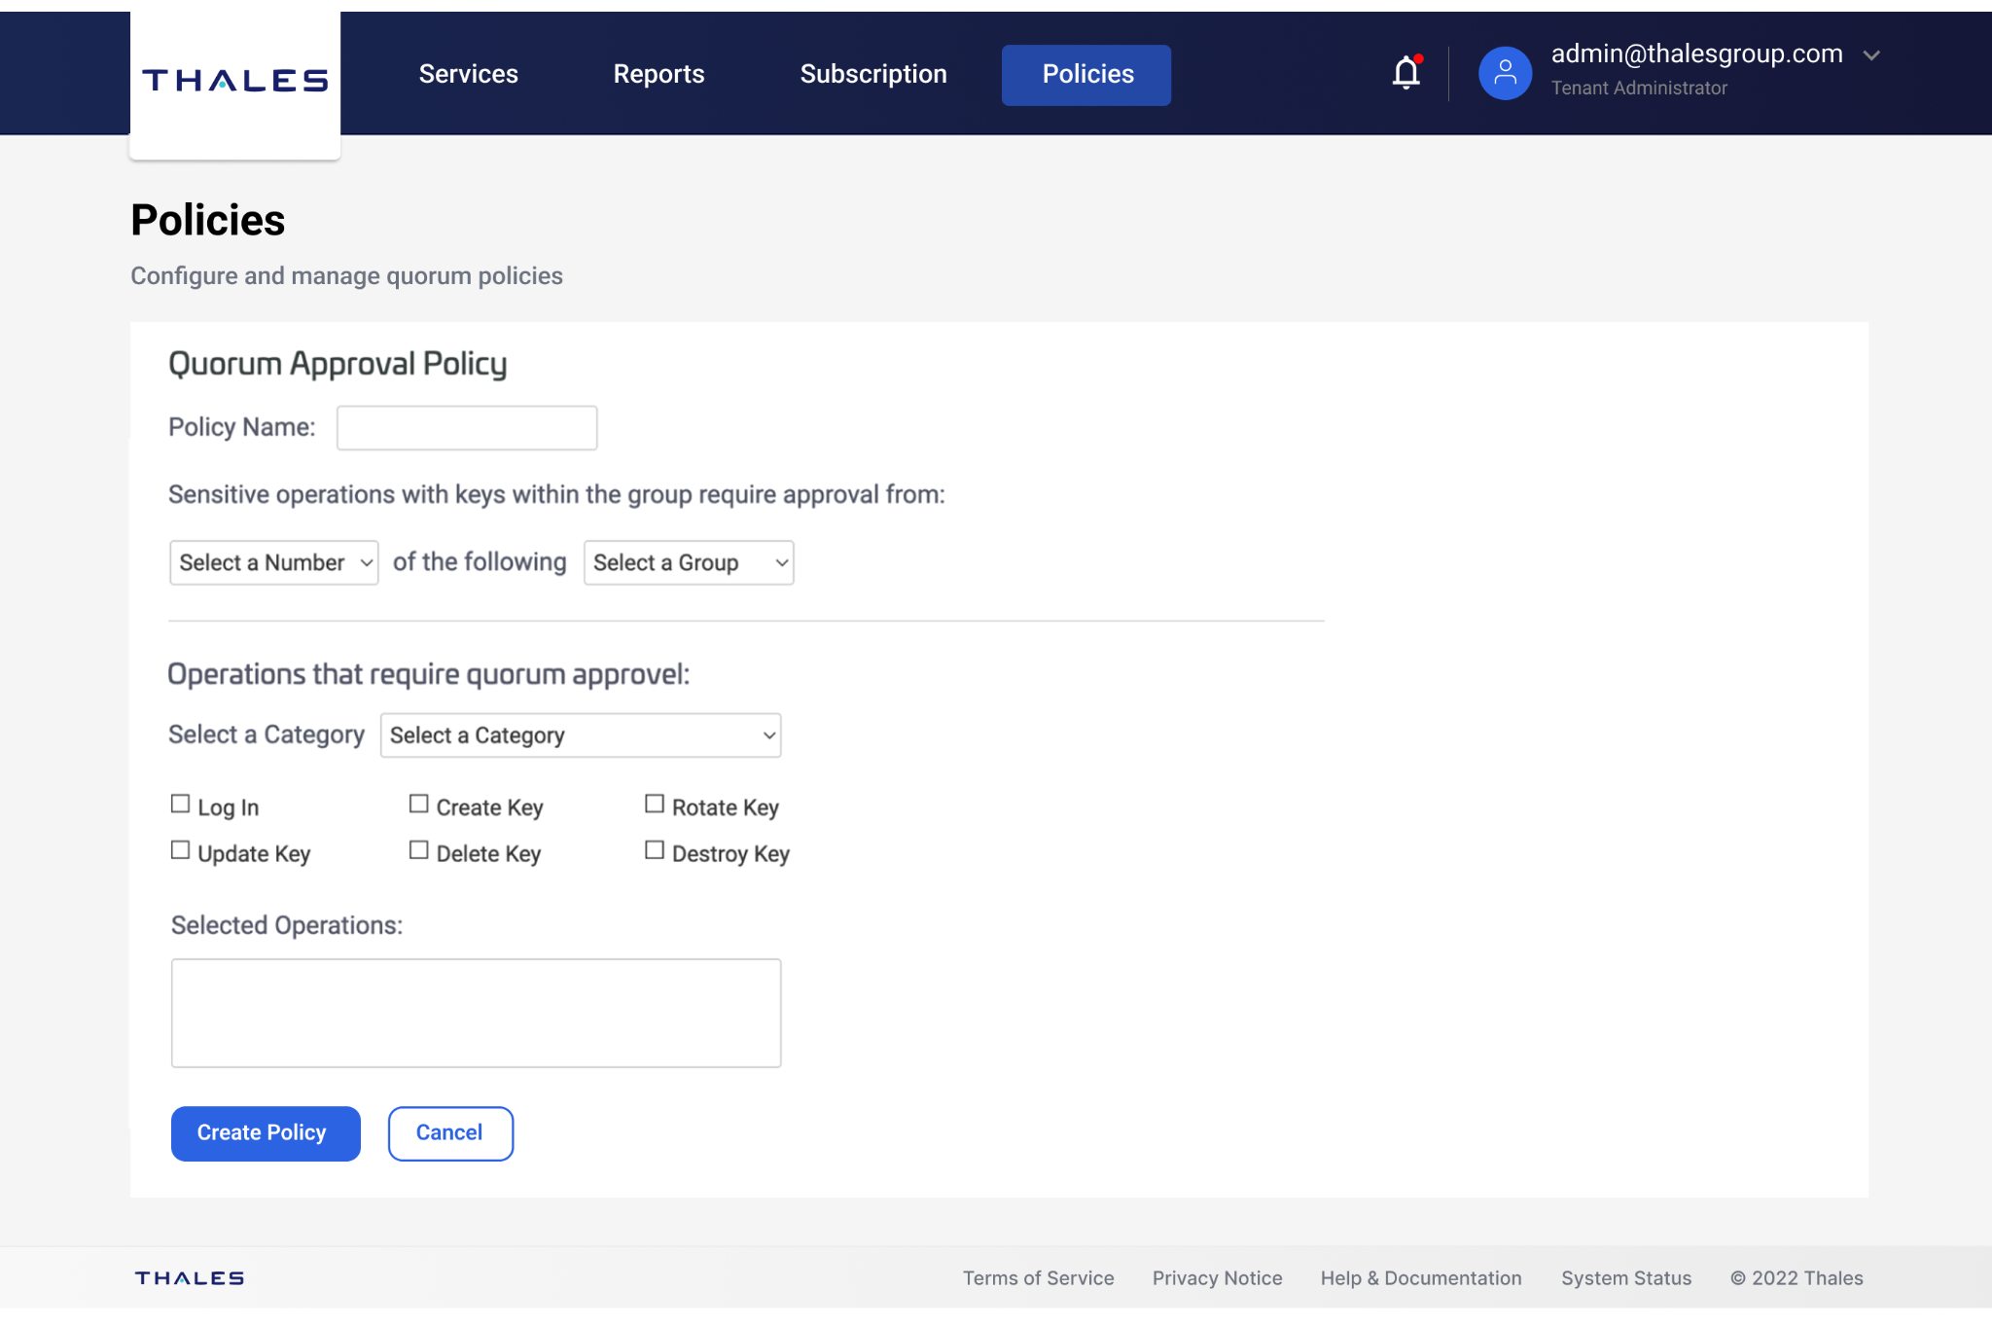Click the footer Thales logo
Viewport: 1992px width, 1325px height.
(x=190, y=1277)
